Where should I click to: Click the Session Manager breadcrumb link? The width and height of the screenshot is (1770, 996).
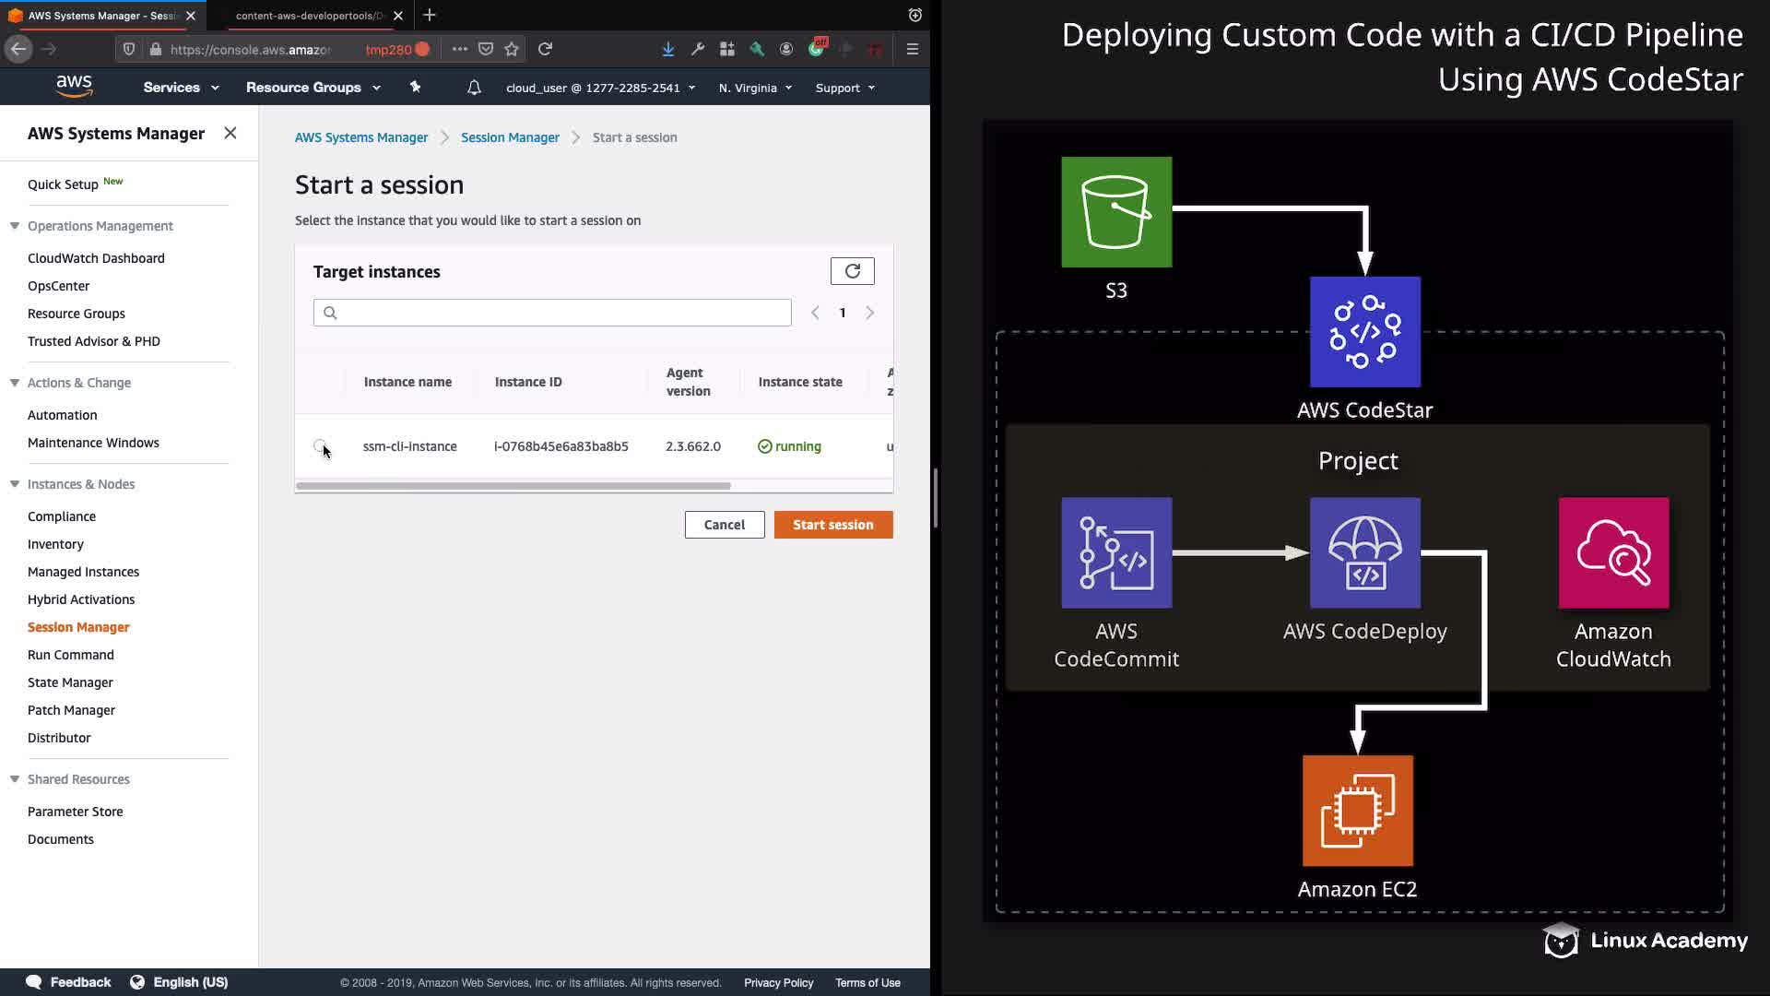coord(510,137)
